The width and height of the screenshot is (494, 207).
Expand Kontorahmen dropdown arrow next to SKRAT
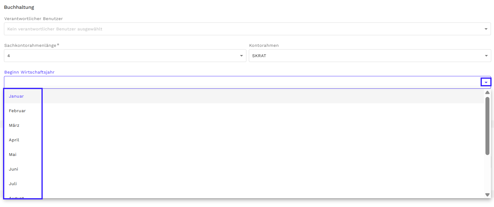[486, 56]
